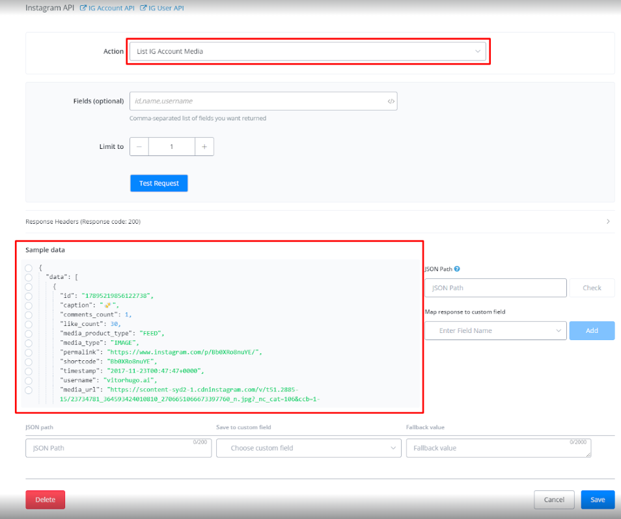This screenshot has height=519, width=621.
Task: Select the radio circle beside "like_count" line
Action: coord(29,324)
